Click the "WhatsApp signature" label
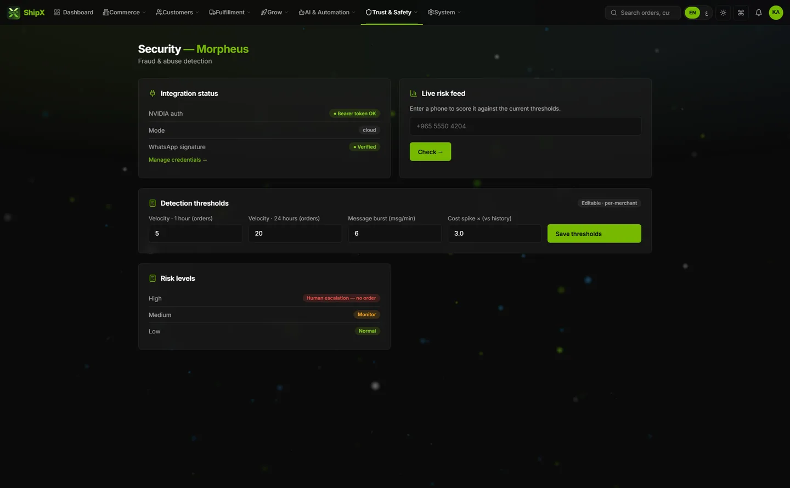The height and width of the screenshot is (488, 790). pyautogui.click(x=177, y=147)
